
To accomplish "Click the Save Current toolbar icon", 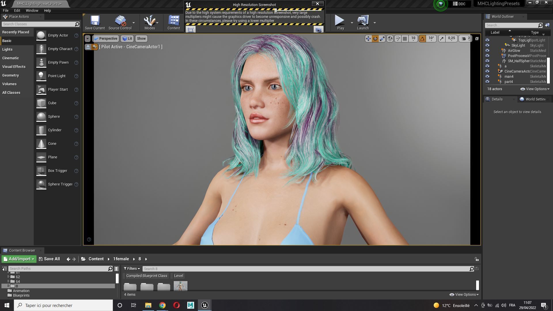I will pos(95,22).
